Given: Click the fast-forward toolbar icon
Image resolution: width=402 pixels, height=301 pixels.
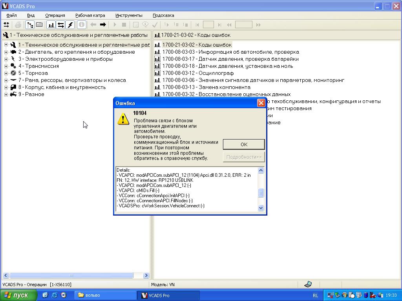Looking at the screenshot, I should tap(258, 25).
